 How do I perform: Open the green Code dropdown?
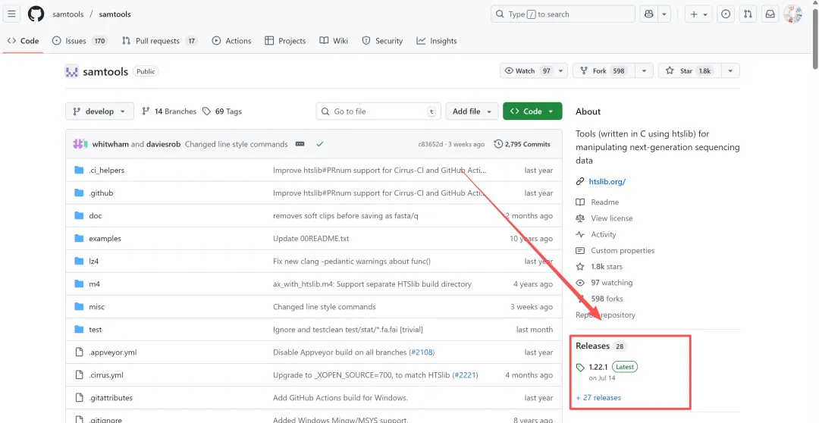click(532, 111)
